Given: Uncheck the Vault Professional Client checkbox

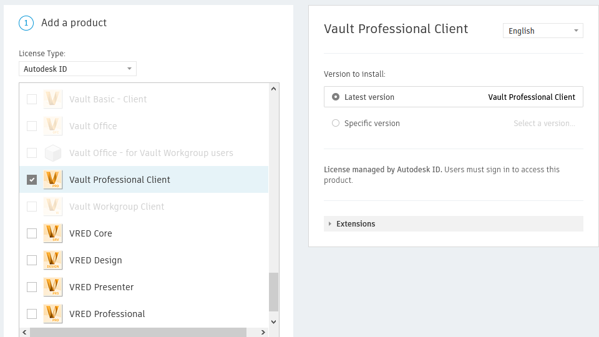Looking at the screenshot, I should [32, 180].
